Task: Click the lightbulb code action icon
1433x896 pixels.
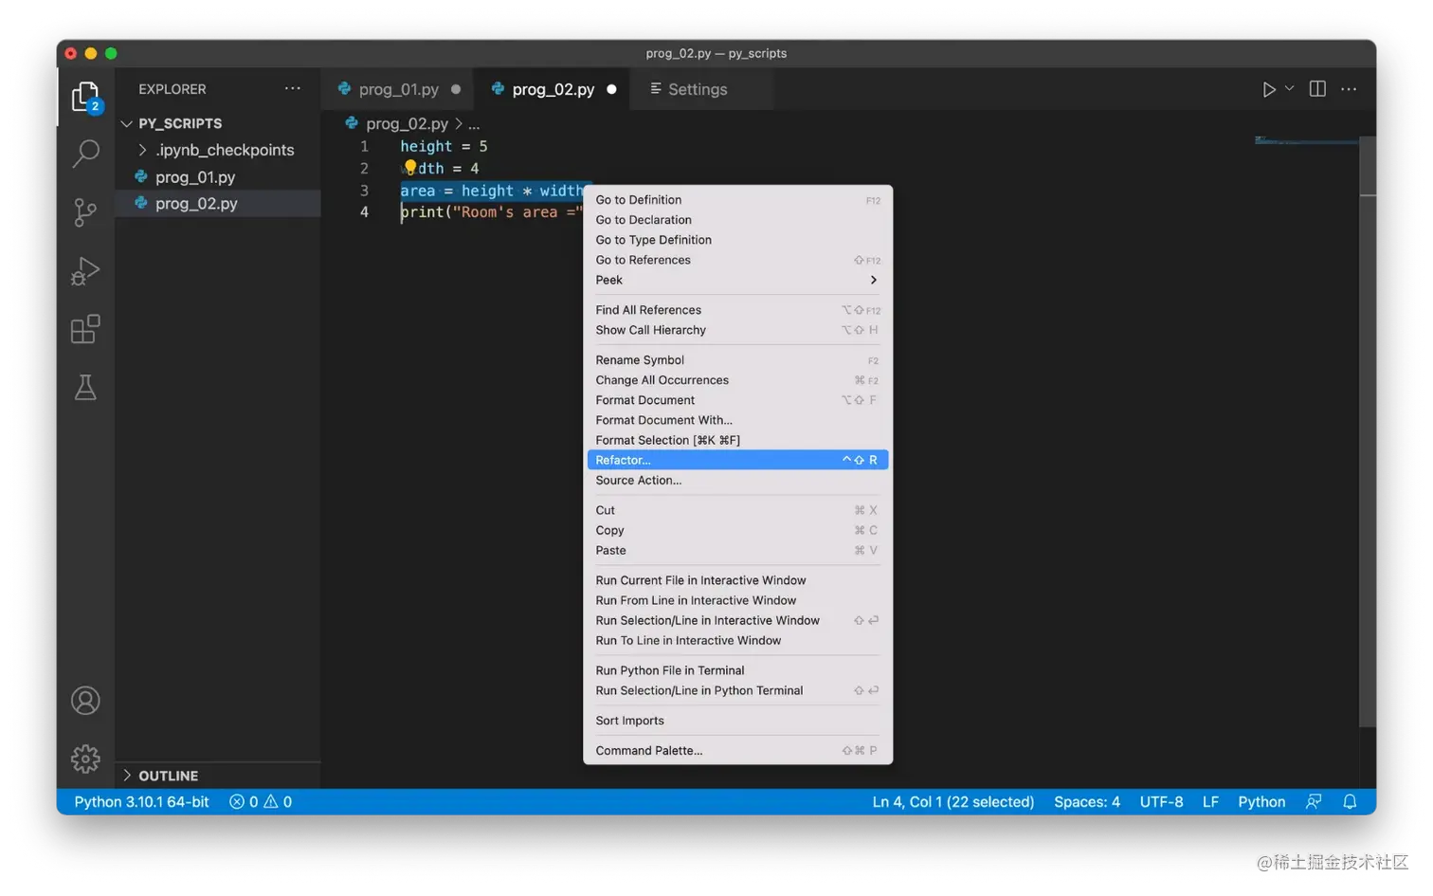Action: point(409,167)
